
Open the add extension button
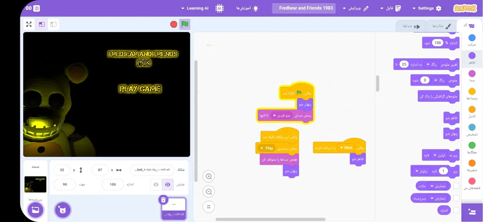[472, 212]
